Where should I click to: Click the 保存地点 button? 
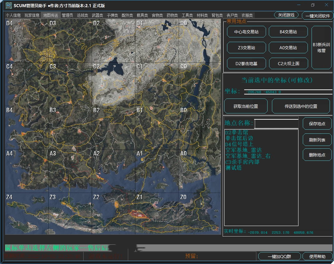(317, 124)
